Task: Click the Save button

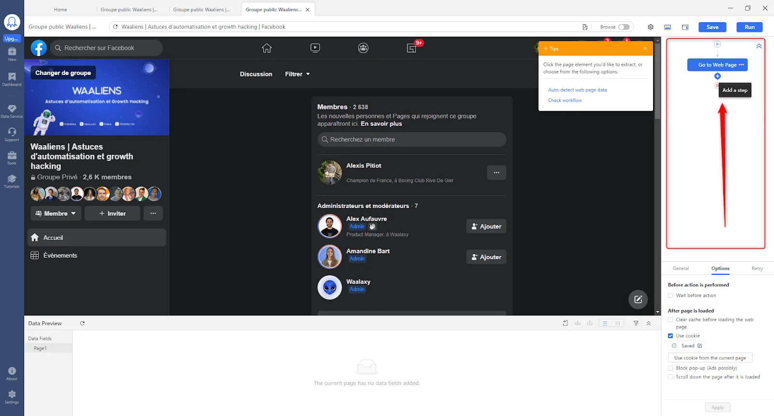Action: (x=712, y=27)
